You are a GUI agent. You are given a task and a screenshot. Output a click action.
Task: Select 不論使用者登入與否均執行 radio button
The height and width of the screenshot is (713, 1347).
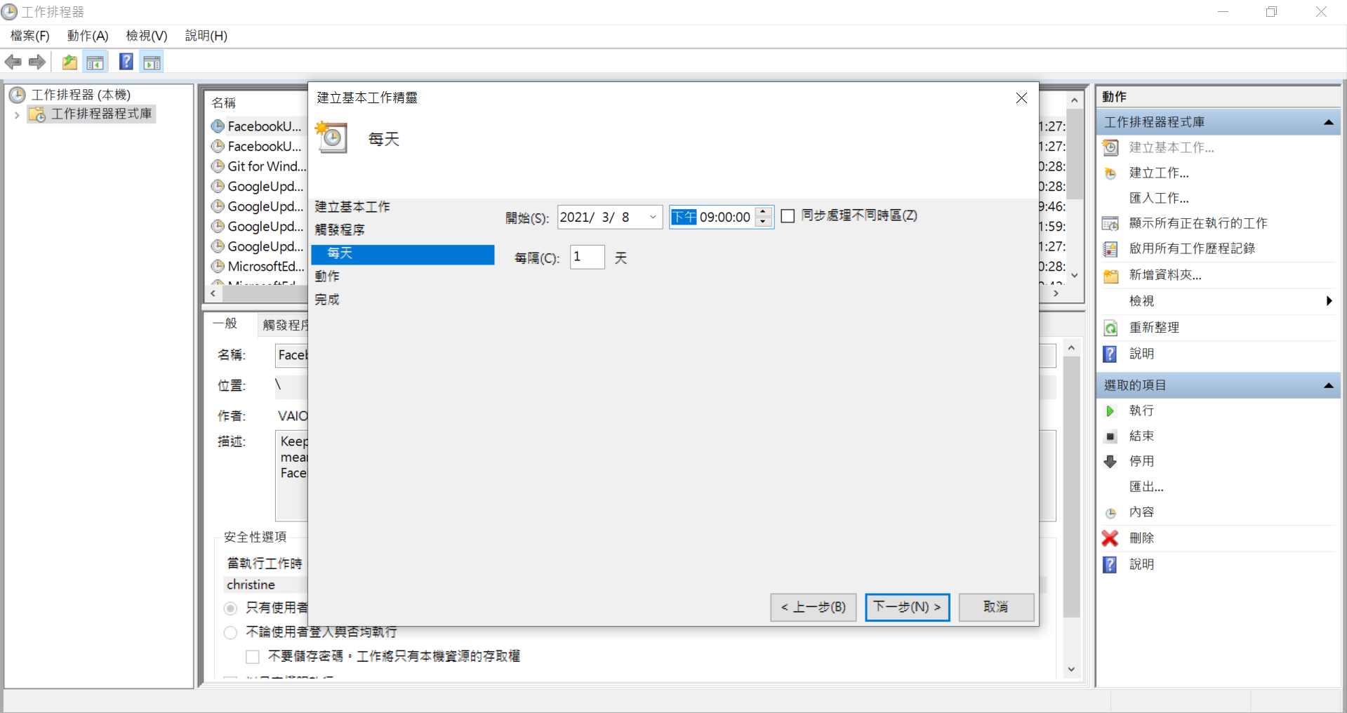tap(230, 632)
